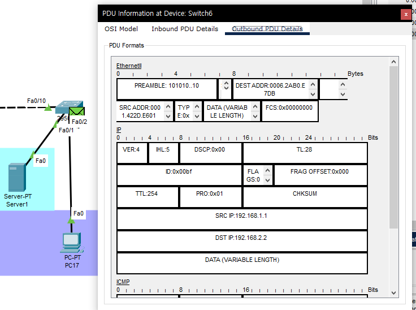The height and width of the screenshot is (310, 416).
Task: Click the ID:0x00bf field
Action: point(179,175)
